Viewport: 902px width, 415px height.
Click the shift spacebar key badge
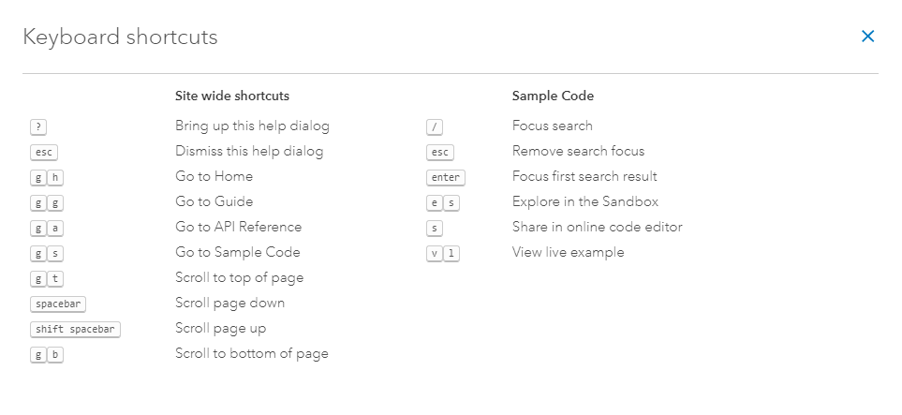coord(75,329)
